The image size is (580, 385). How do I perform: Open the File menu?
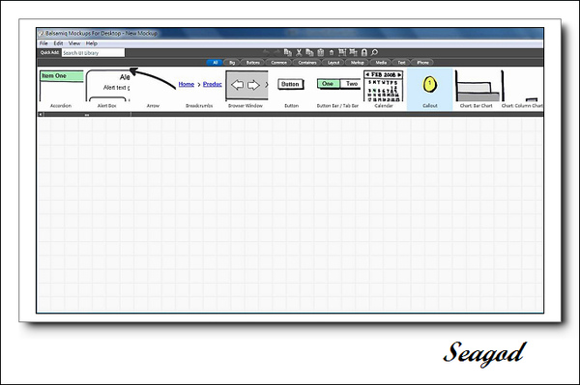pyautogui.click(x=43, y=43)
